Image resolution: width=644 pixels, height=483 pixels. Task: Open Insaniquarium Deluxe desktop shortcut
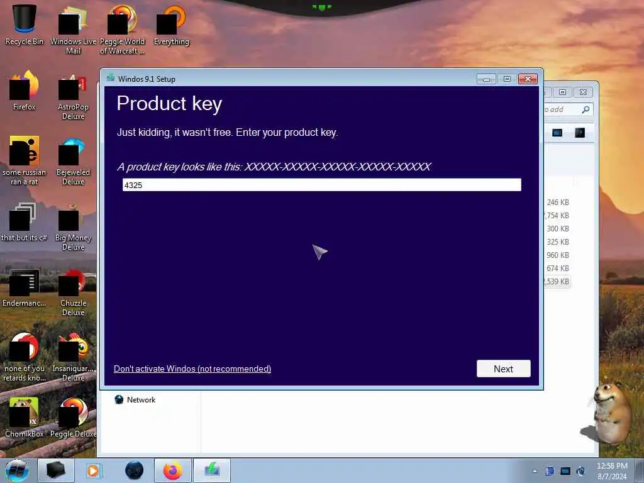[73, 357]
